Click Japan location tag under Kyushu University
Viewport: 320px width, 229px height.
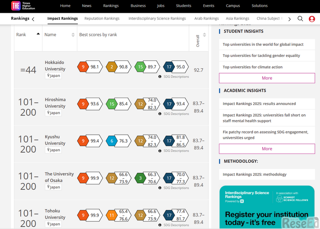[x=53, y=150]
